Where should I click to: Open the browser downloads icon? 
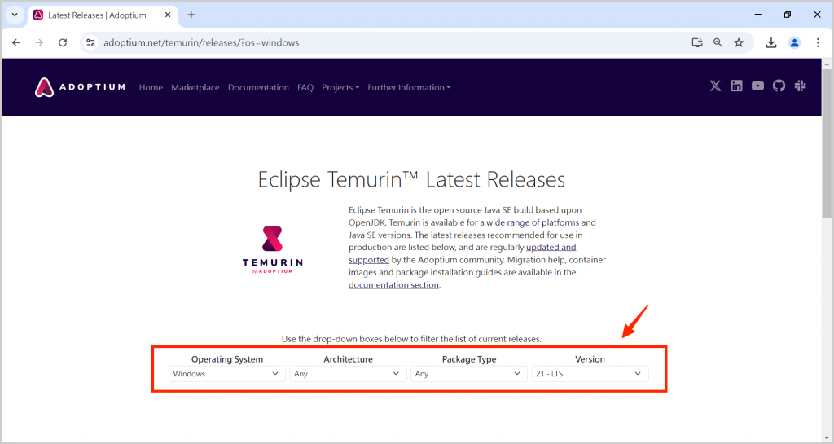[771, 42]
